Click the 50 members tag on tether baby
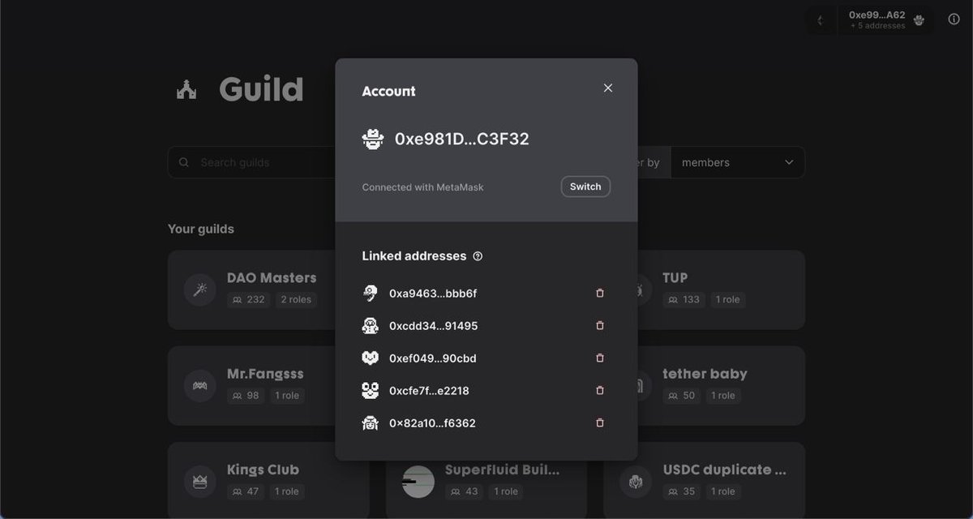The image size is (973, 519). [682, 396]
